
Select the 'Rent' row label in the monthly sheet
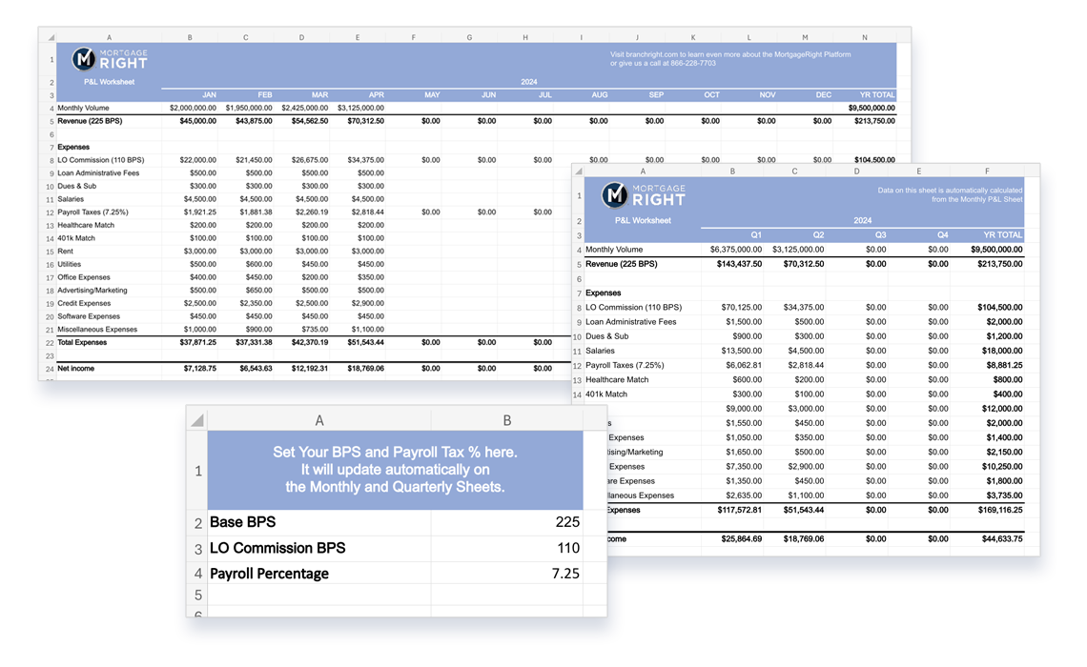click(65, 252)
